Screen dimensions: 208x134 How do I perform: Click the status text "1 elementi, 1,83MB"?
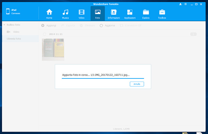121,129
